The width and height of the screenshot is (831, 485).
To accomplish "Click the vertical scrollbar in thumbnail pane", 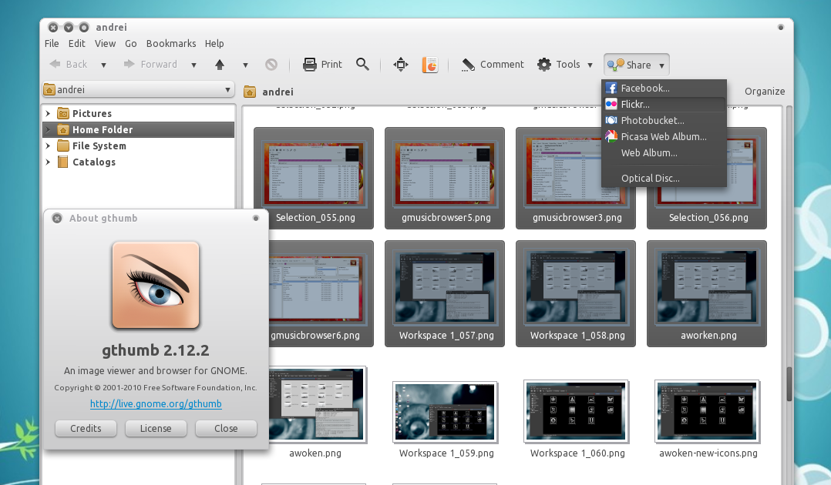I will click(789, 384).
